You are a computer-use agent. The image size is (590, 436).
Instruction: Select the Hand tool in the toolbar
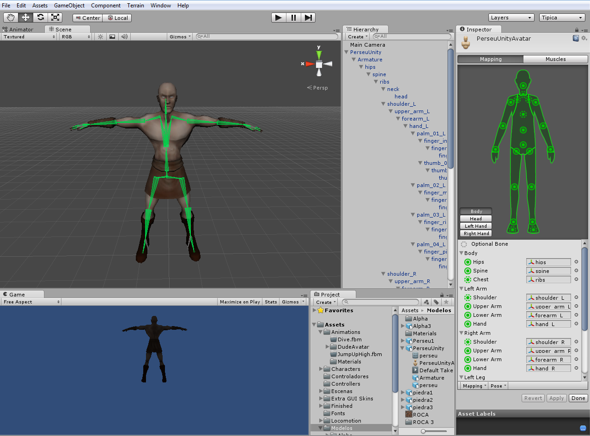pyautogui.click(x=11, y=18)
